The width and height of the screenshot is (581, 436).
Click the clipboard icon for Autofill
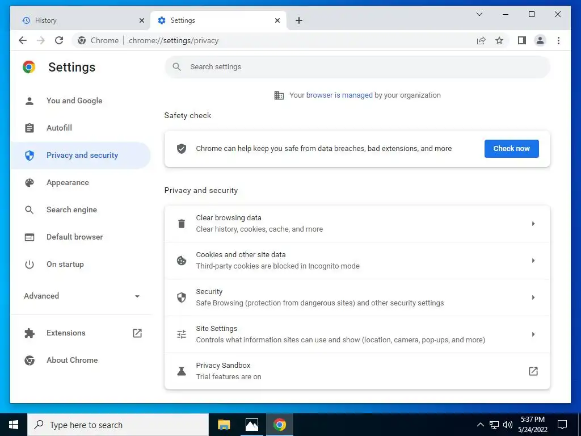(30, 128)
